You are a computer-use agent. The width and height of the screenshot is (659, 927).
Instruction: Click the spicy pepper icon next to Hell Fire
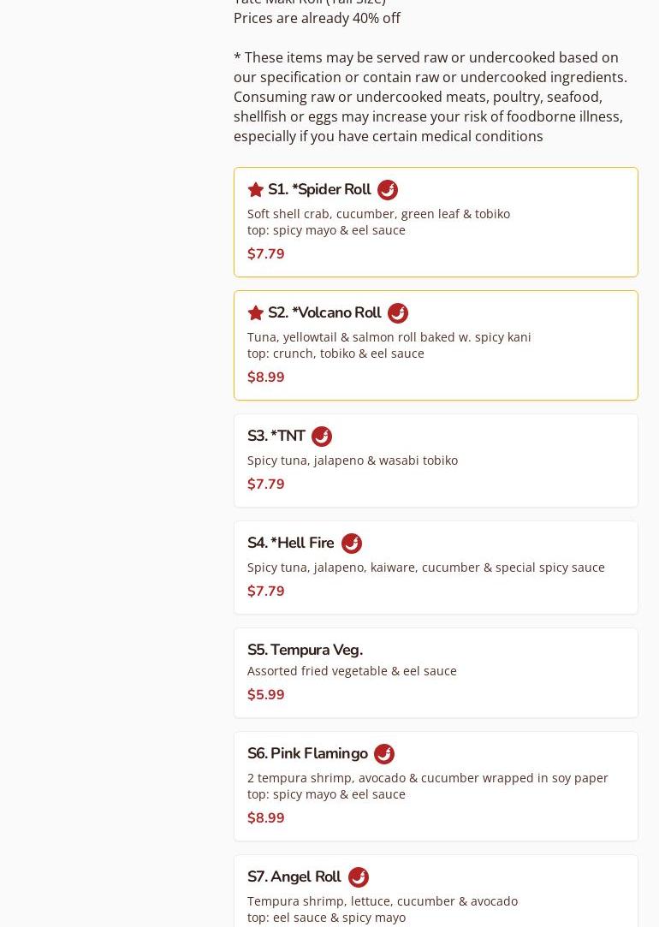click(x=352, y=543)
